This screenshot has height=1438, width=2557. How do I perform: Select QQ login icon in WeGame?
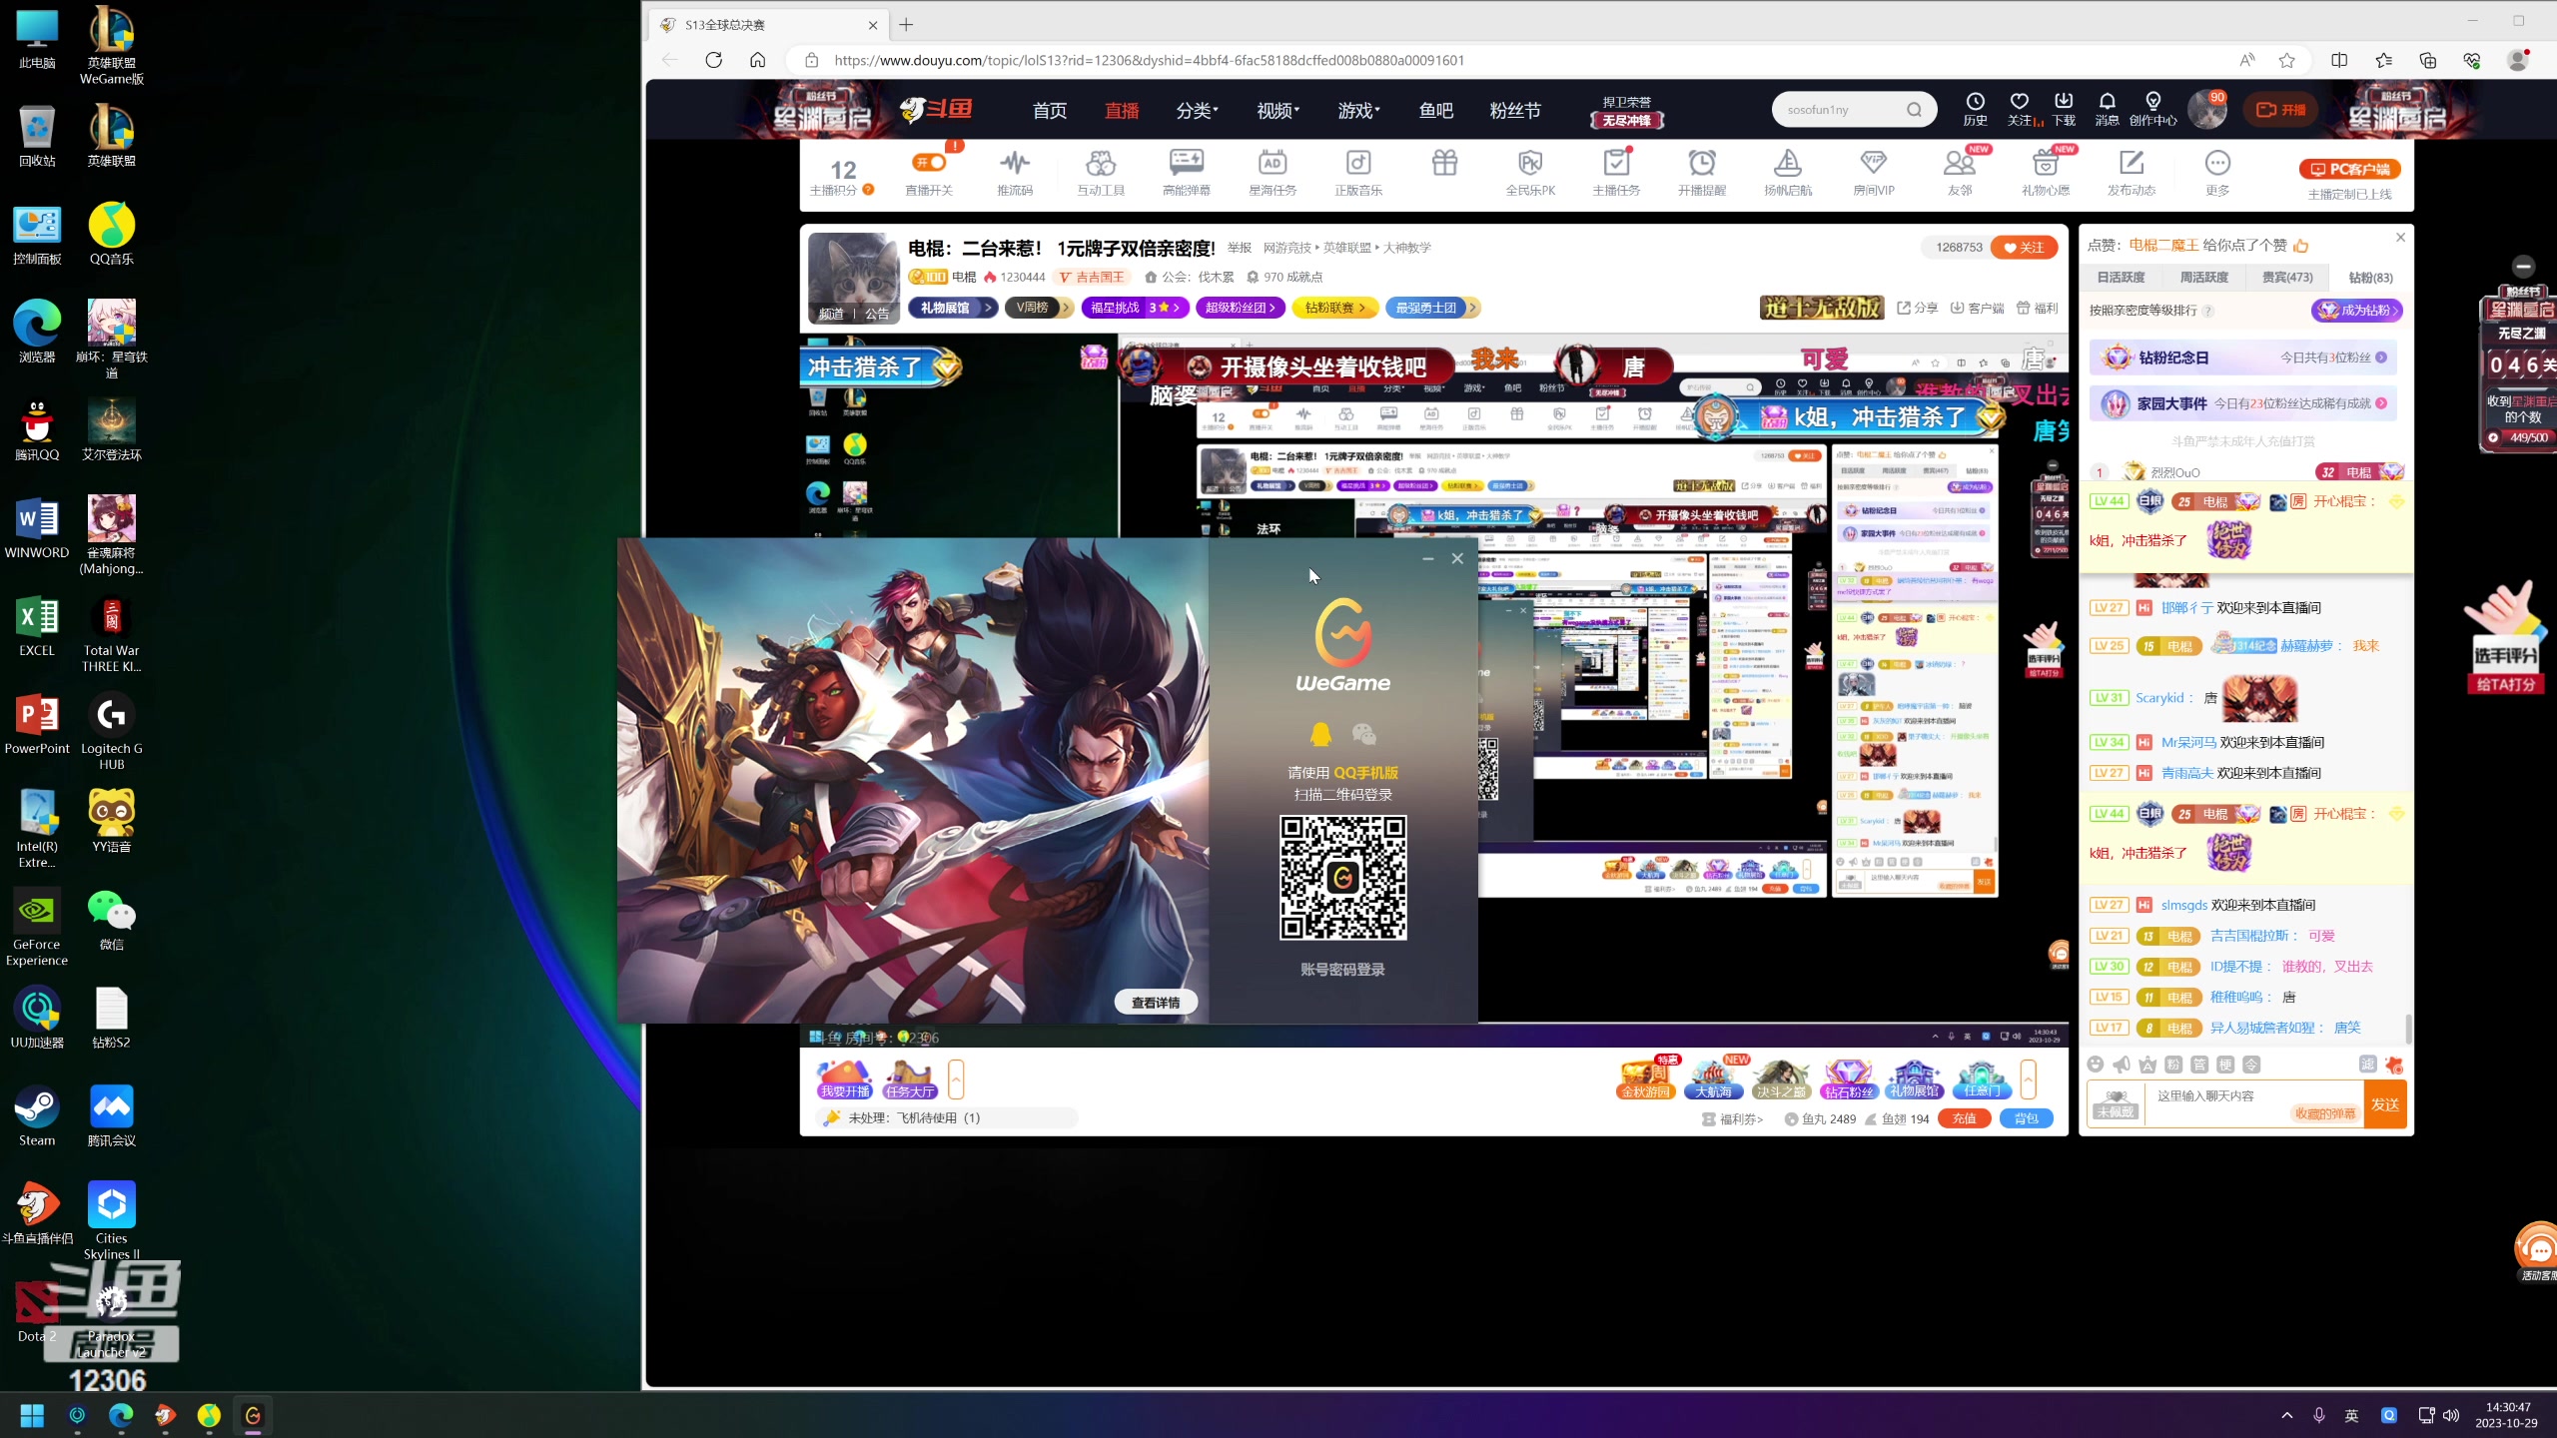click(x=1320, y=735)
